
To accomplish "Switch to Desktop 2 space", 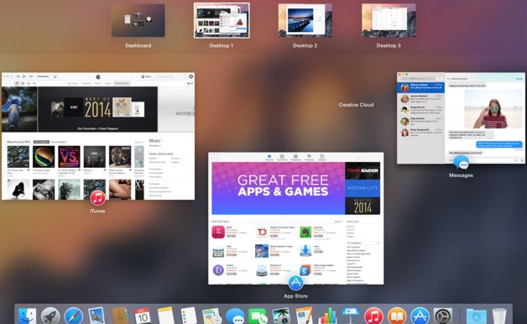I will click(x=305, y=20).
